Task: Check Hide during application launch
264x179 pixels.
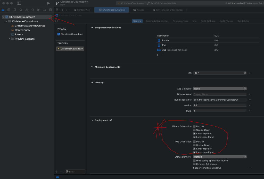Action: [x=194, y=161]
